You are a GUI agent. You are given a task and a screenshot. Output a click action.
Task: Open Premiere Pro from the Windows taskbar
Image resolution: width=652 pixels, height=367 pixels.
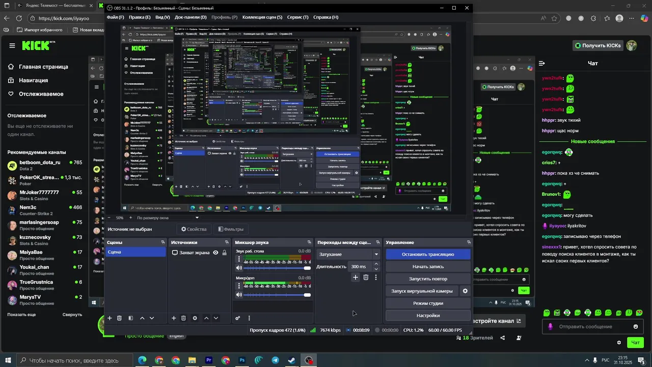pyautogui.click(x=209, y=360)
